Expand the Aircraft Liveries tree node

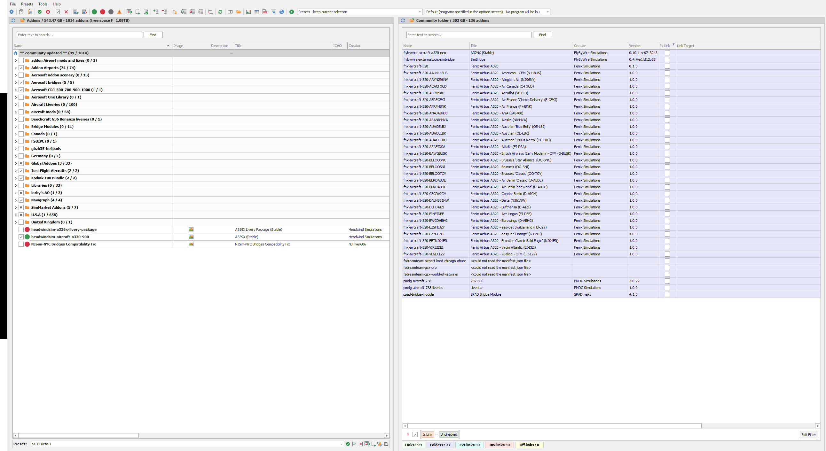(x=15, y=105)
